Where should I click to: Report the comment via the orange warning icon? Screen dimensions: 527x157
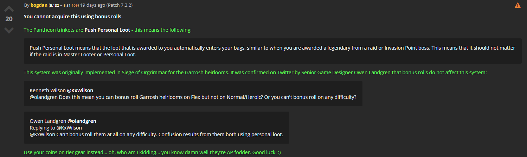(518, 5)
